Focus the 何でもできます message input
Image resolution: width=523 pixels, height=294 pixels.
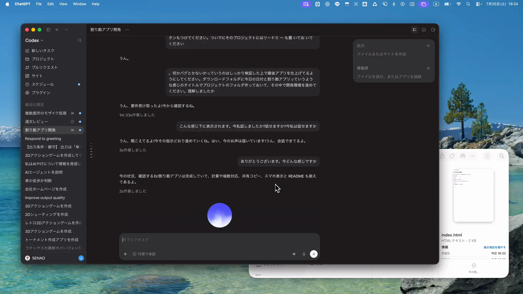pos(219,240)
